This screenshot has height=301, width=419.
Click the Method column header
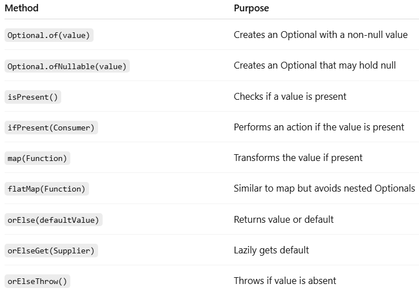[x=22, y=8]
